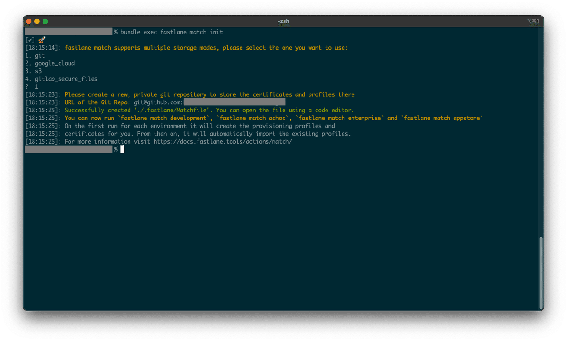Click the `fastlane match development` text
This screenshot has height=341, width=567.
pos(163,118)
